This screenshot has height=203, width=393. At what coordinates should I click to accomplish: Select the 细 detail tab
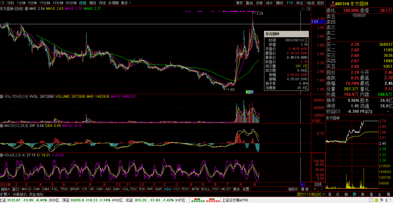coord(346,194)
